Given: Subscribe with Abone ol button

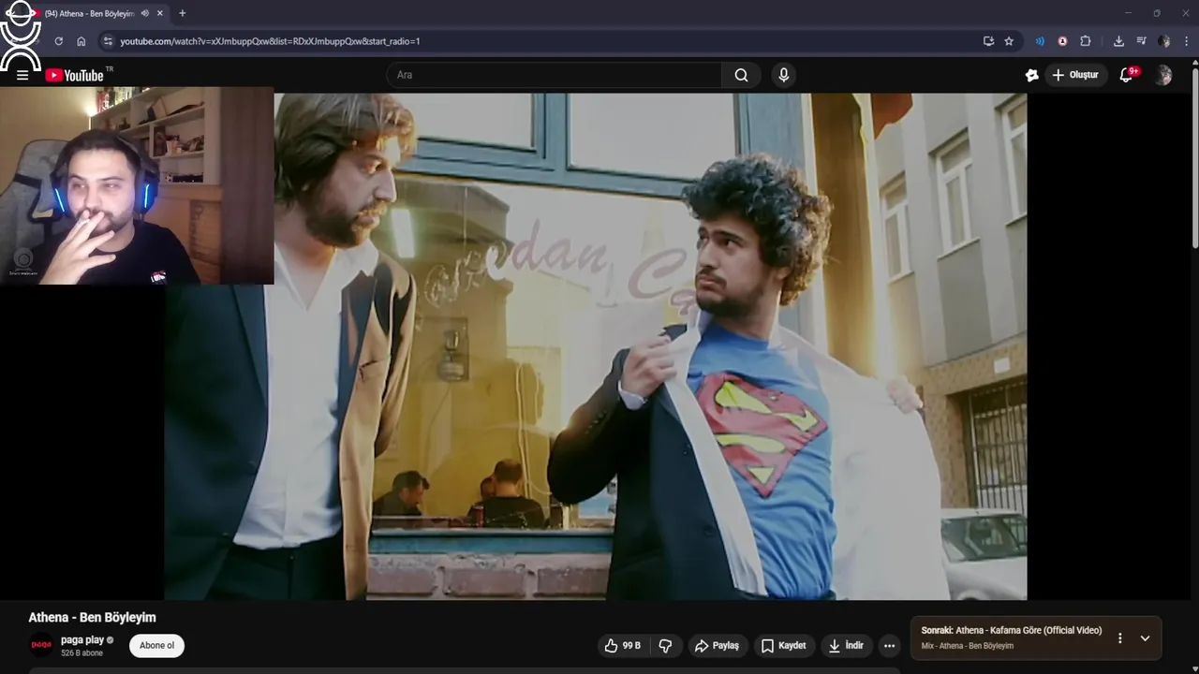Looking at the screenshot, I should 156,646.
